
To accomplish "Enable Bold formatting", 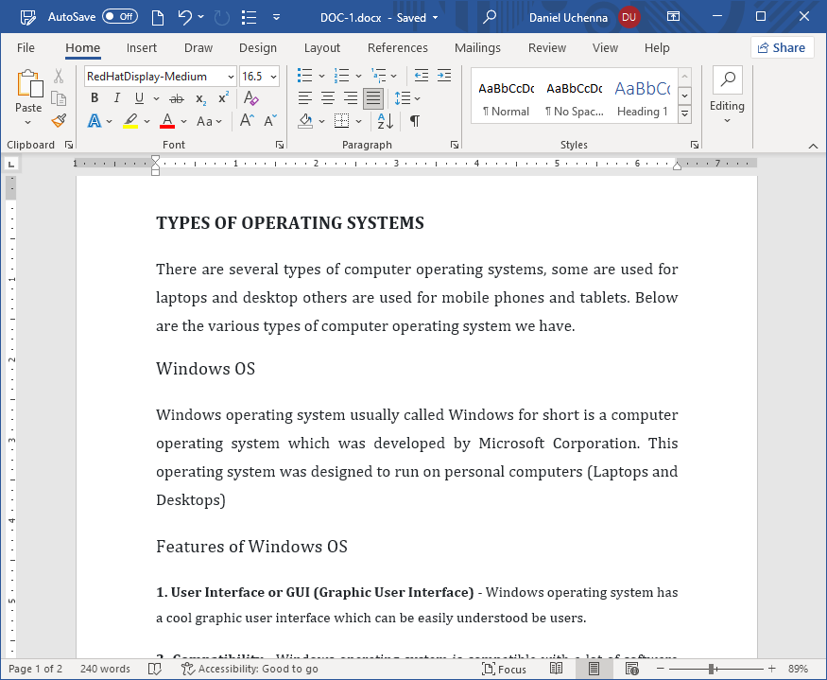I will tap(94, 97).
